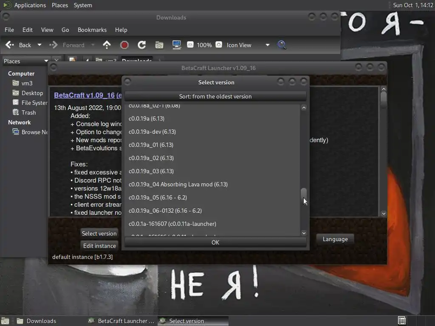
Task: Click the edit location pencil icon
Action: pyautogui.click(x=72, y=59)
